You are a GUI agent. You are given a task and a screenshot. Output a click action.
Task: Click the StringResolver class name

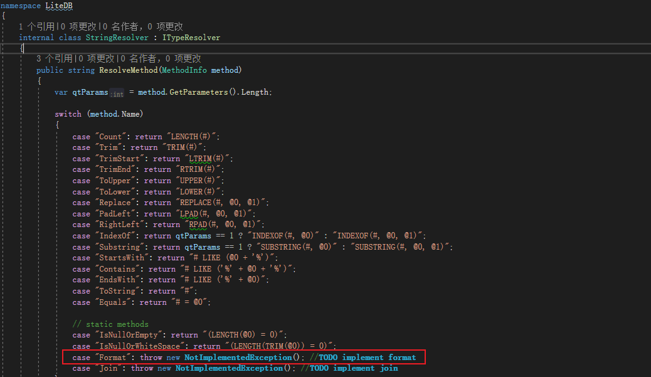[117, 38]
